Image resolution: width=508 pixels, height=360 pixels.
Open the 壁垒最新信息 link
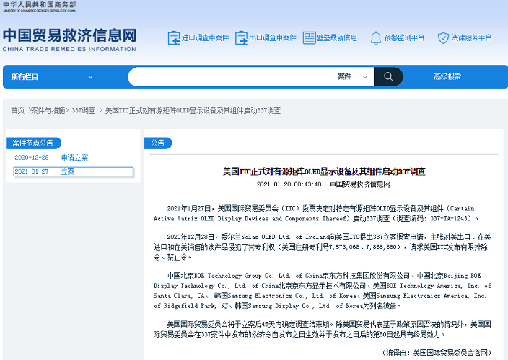pos(337,38)
